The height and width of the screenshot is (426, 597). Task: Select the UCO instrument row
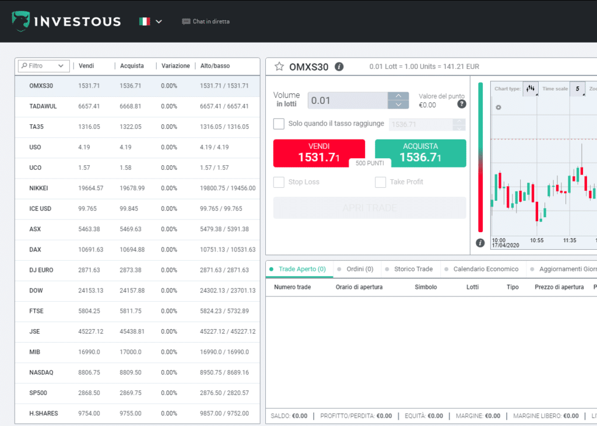(138, 168)
